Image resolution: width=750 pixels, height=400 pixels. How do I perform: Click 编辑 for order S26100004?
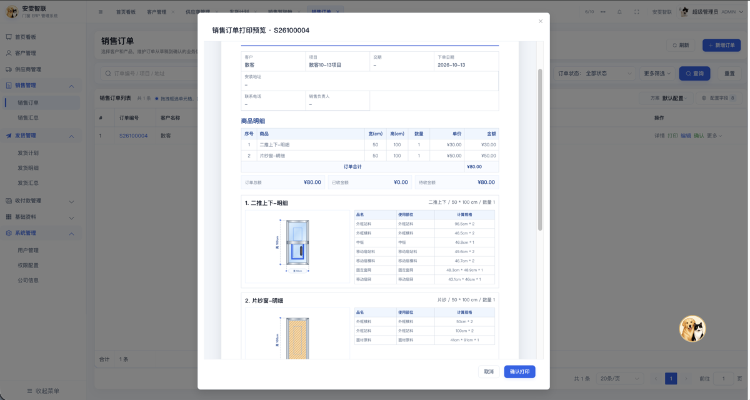(686, 136)
